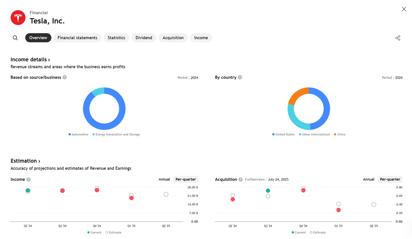Click the Tesla logo icon
Screen dimensions: 412x239
pyautogui.click(x=18, y=18)
